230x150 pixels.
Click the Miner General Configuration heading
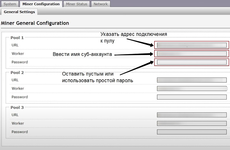pyautogui.click(x=35, y=23)
